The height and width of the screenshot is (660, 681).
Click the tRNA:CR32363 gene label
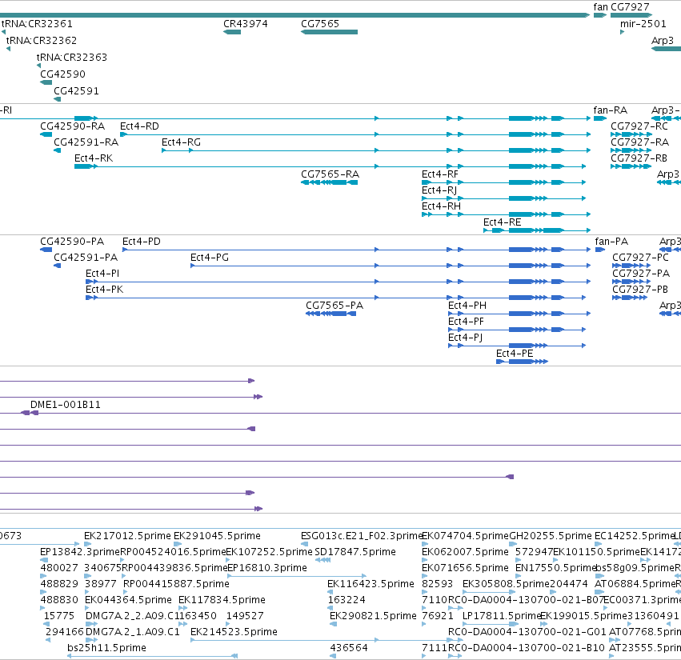[72, 58]
